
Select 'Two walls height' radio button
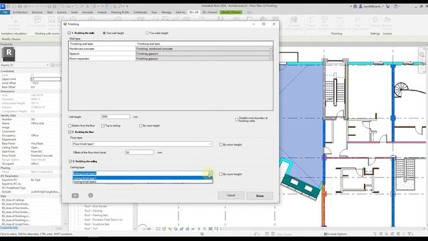[x=147, y=33]
